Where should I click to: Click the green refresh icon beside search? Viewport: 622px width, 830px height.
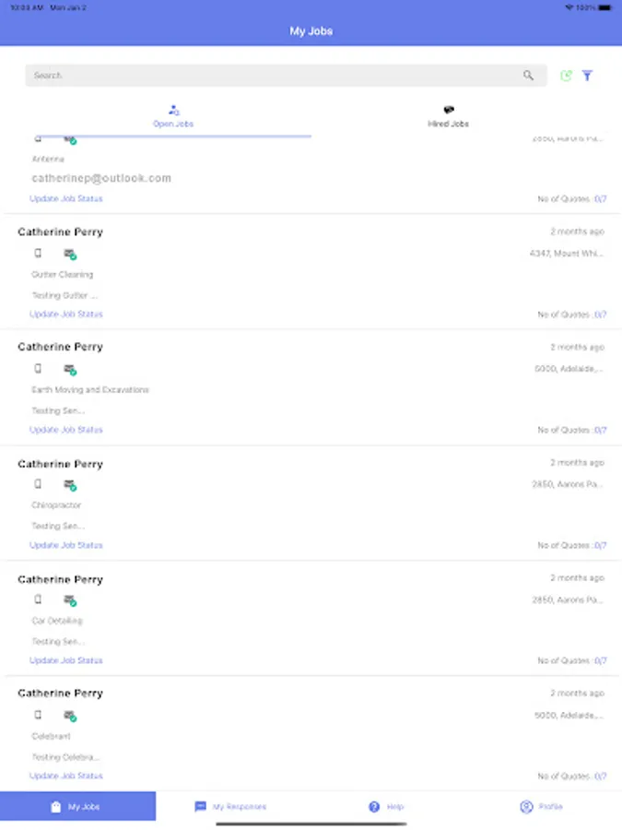(566, 76)
